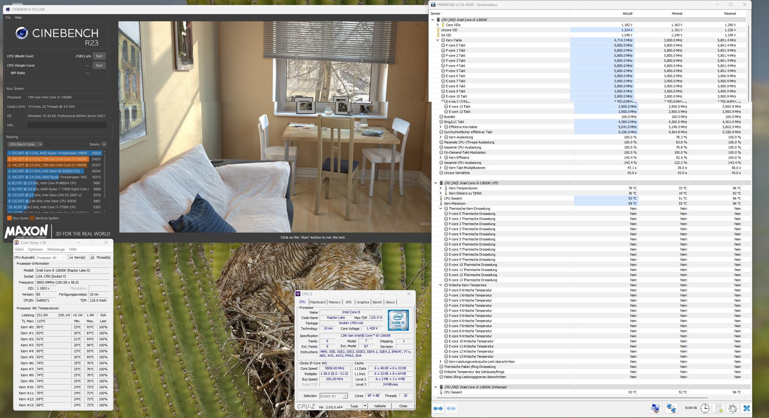Select the Threadripper 2990WX ranking row
769x418 pixels.
[x=55, y=153]
